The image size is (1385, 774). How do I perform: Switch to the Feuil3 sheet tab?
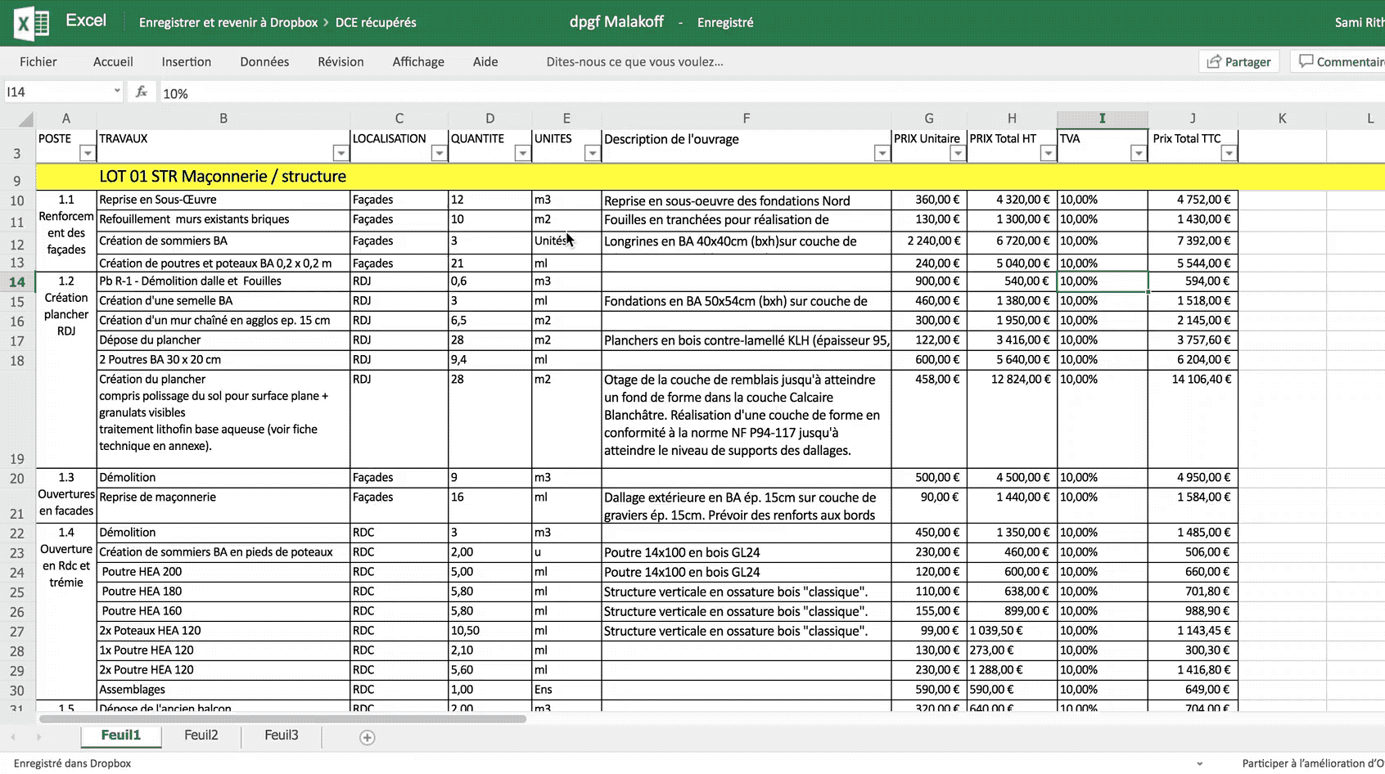tap(281, 736)
